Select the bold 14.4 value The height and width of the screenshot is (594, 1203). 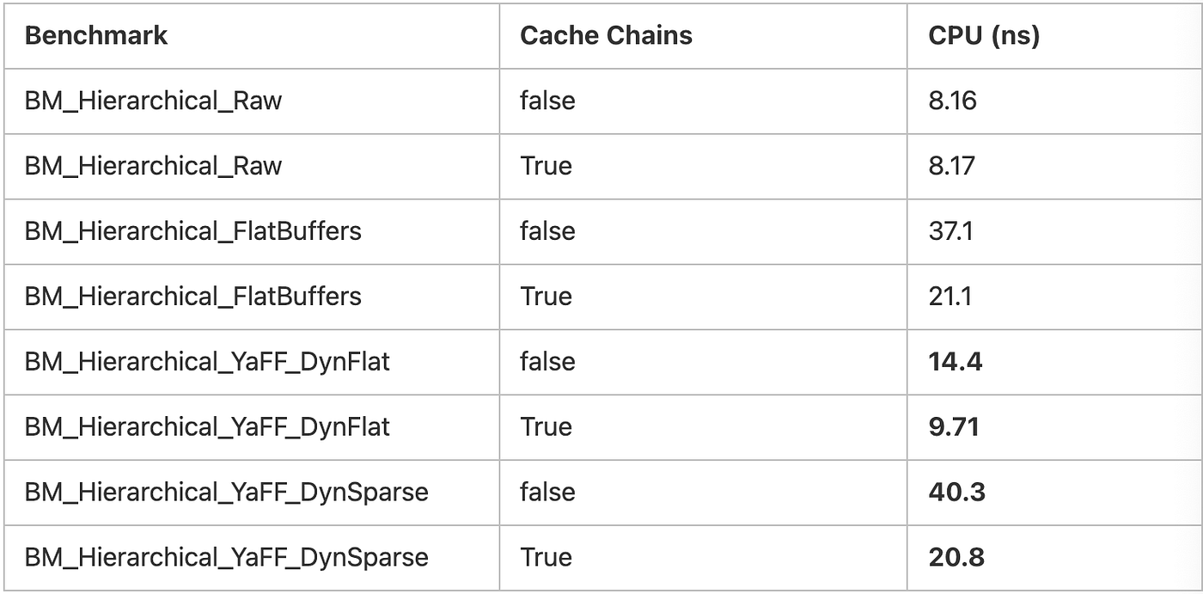coord(955,362)
